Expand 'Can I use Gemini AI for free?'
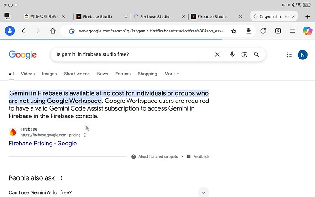315x197 pixels. (109, 192)
